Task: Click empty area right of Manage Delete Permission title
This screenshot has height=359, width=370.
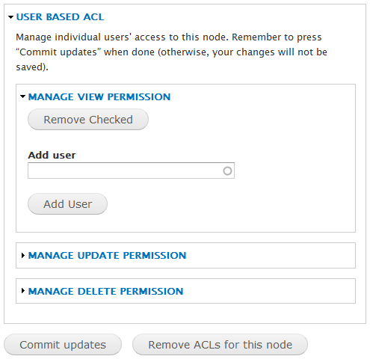Action: tap(268, 291)
